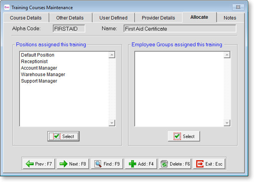
Task: Click the green Prev : F7 arrow button
Action: coord(39,164)
